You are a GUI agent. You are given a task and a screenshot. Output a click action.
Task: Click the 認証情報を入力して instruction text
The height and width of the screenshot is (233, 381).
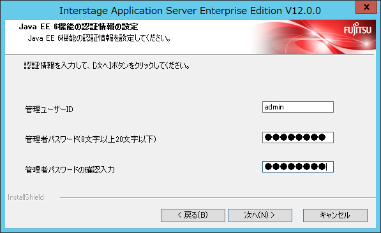point(107,66)
